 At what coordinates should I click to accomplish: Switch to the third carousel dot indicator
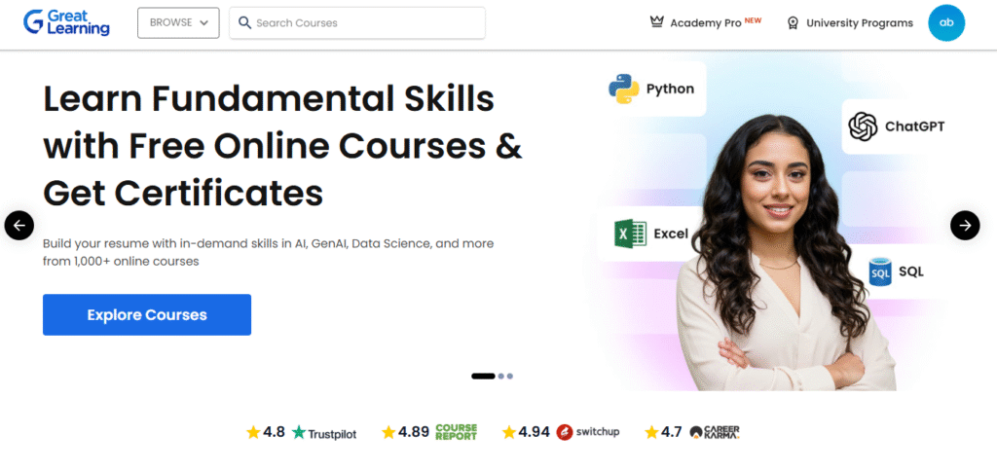click(x=510, y=376)
